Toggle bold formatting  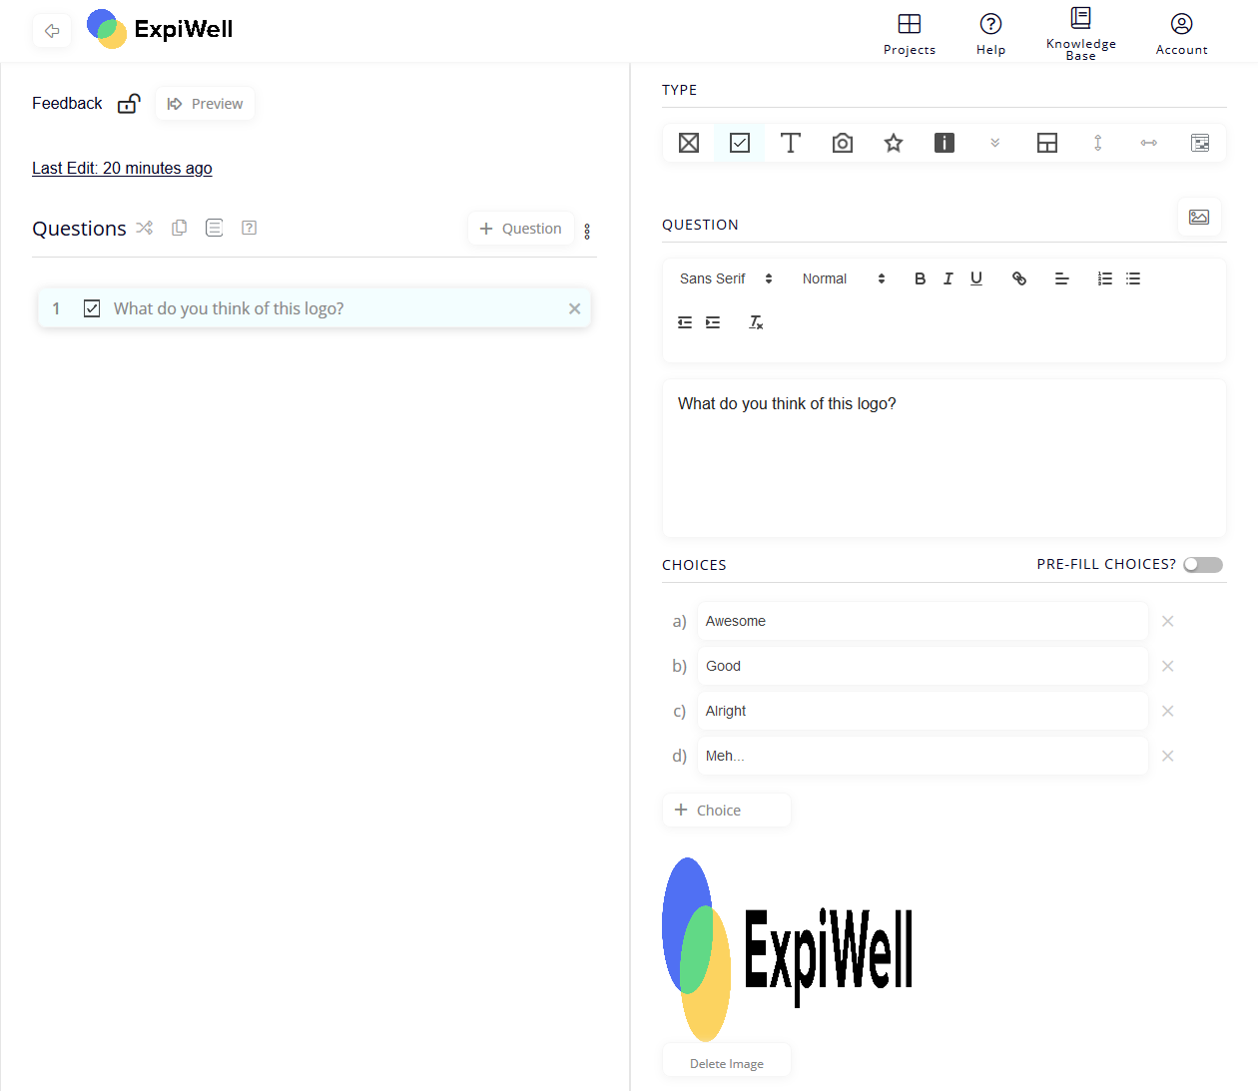[x=921, y=278]
